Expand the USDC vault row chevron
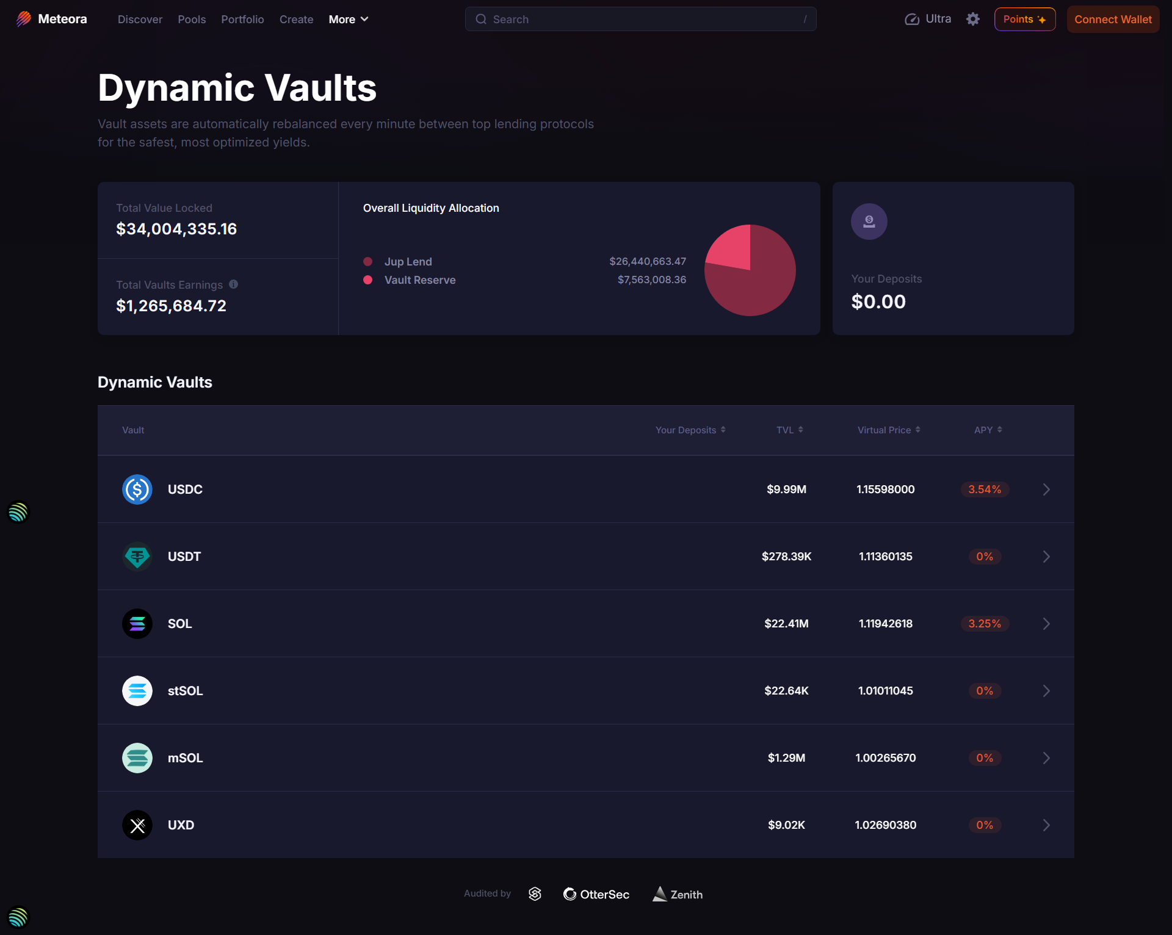This screenshot has height=935, width=1172. [1046, 489]
